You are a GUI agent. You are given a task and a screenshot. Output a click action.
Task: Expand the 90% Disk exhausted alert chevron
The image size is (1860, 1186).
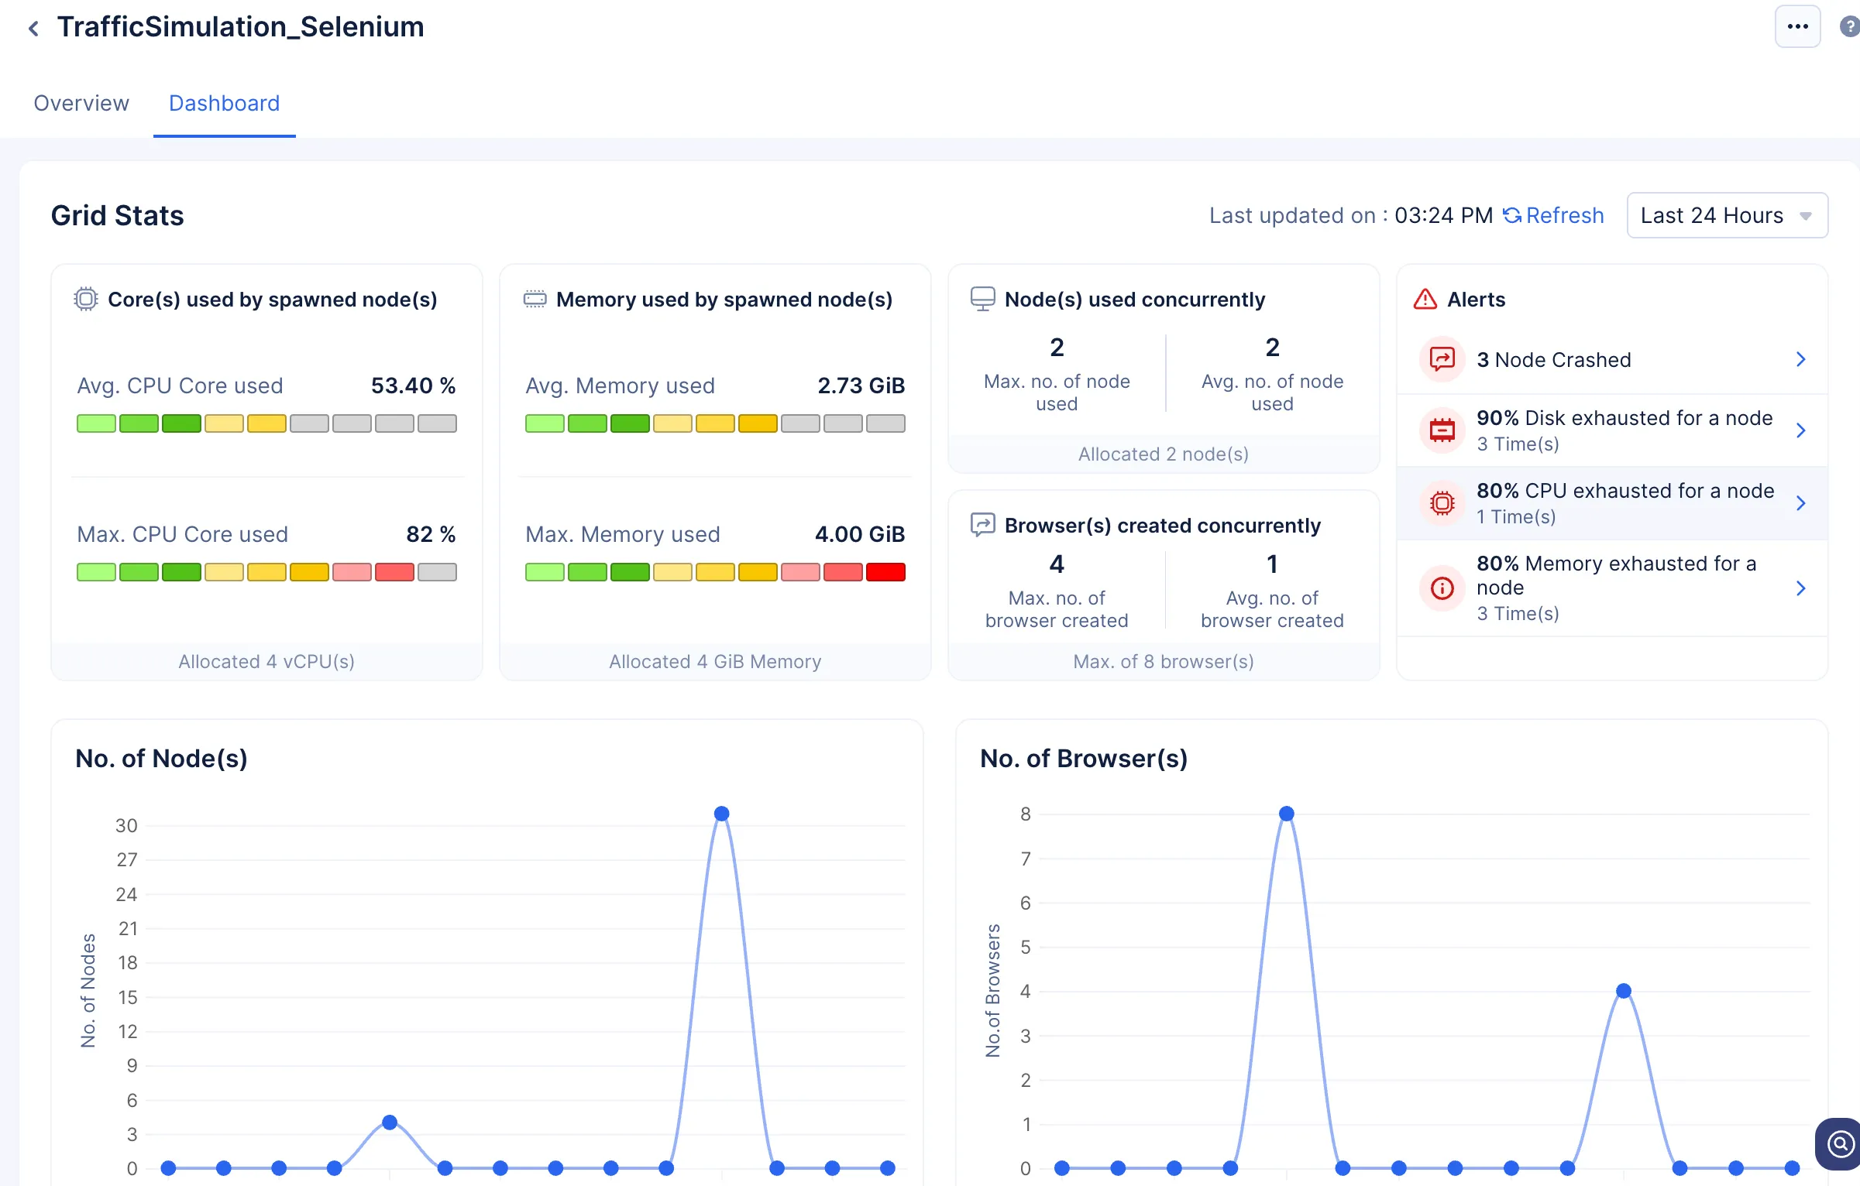(1801, 430)
